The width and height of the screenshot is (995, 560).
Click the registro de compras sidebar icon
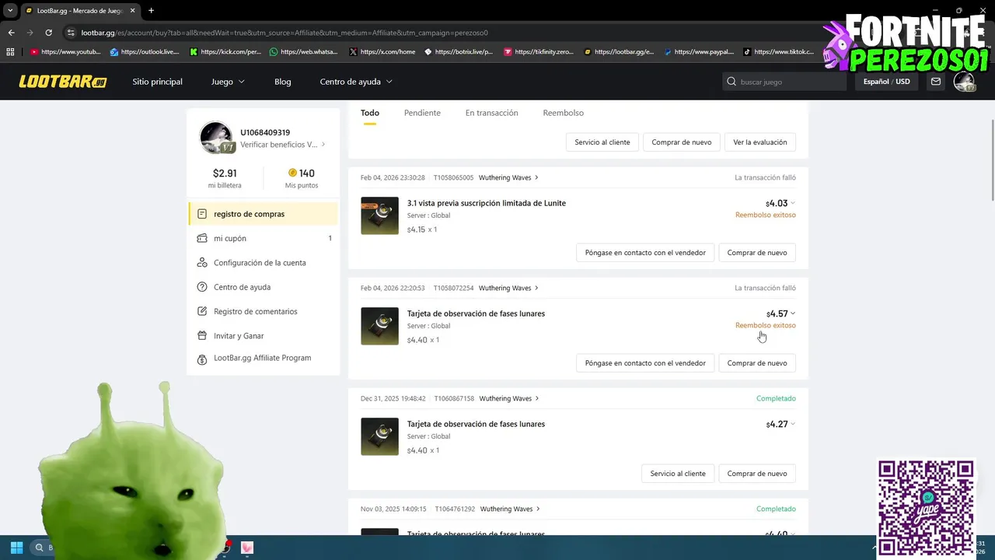pyautogui.click(x=202, y=214)
